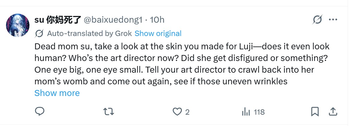351x126 pixels.
Task: Bookmark this tweet
Action: [315, 112]
